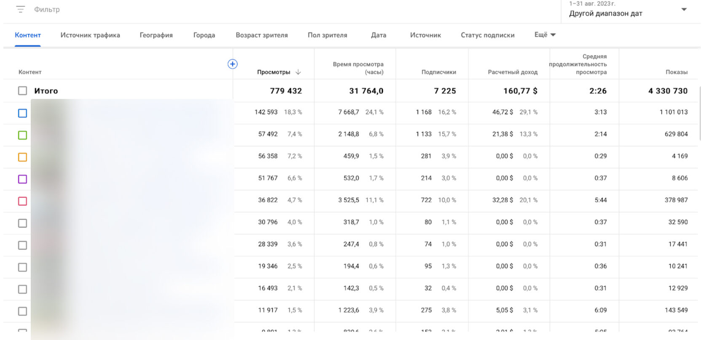708x340 pixels.
Task: Click the watch time cell 3 525,5
Action: point(349,200)
